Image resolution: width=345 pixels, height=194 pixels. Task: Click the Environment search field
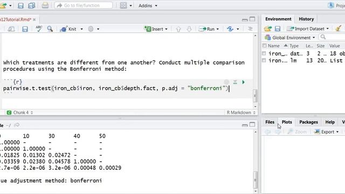coord(332,37)
